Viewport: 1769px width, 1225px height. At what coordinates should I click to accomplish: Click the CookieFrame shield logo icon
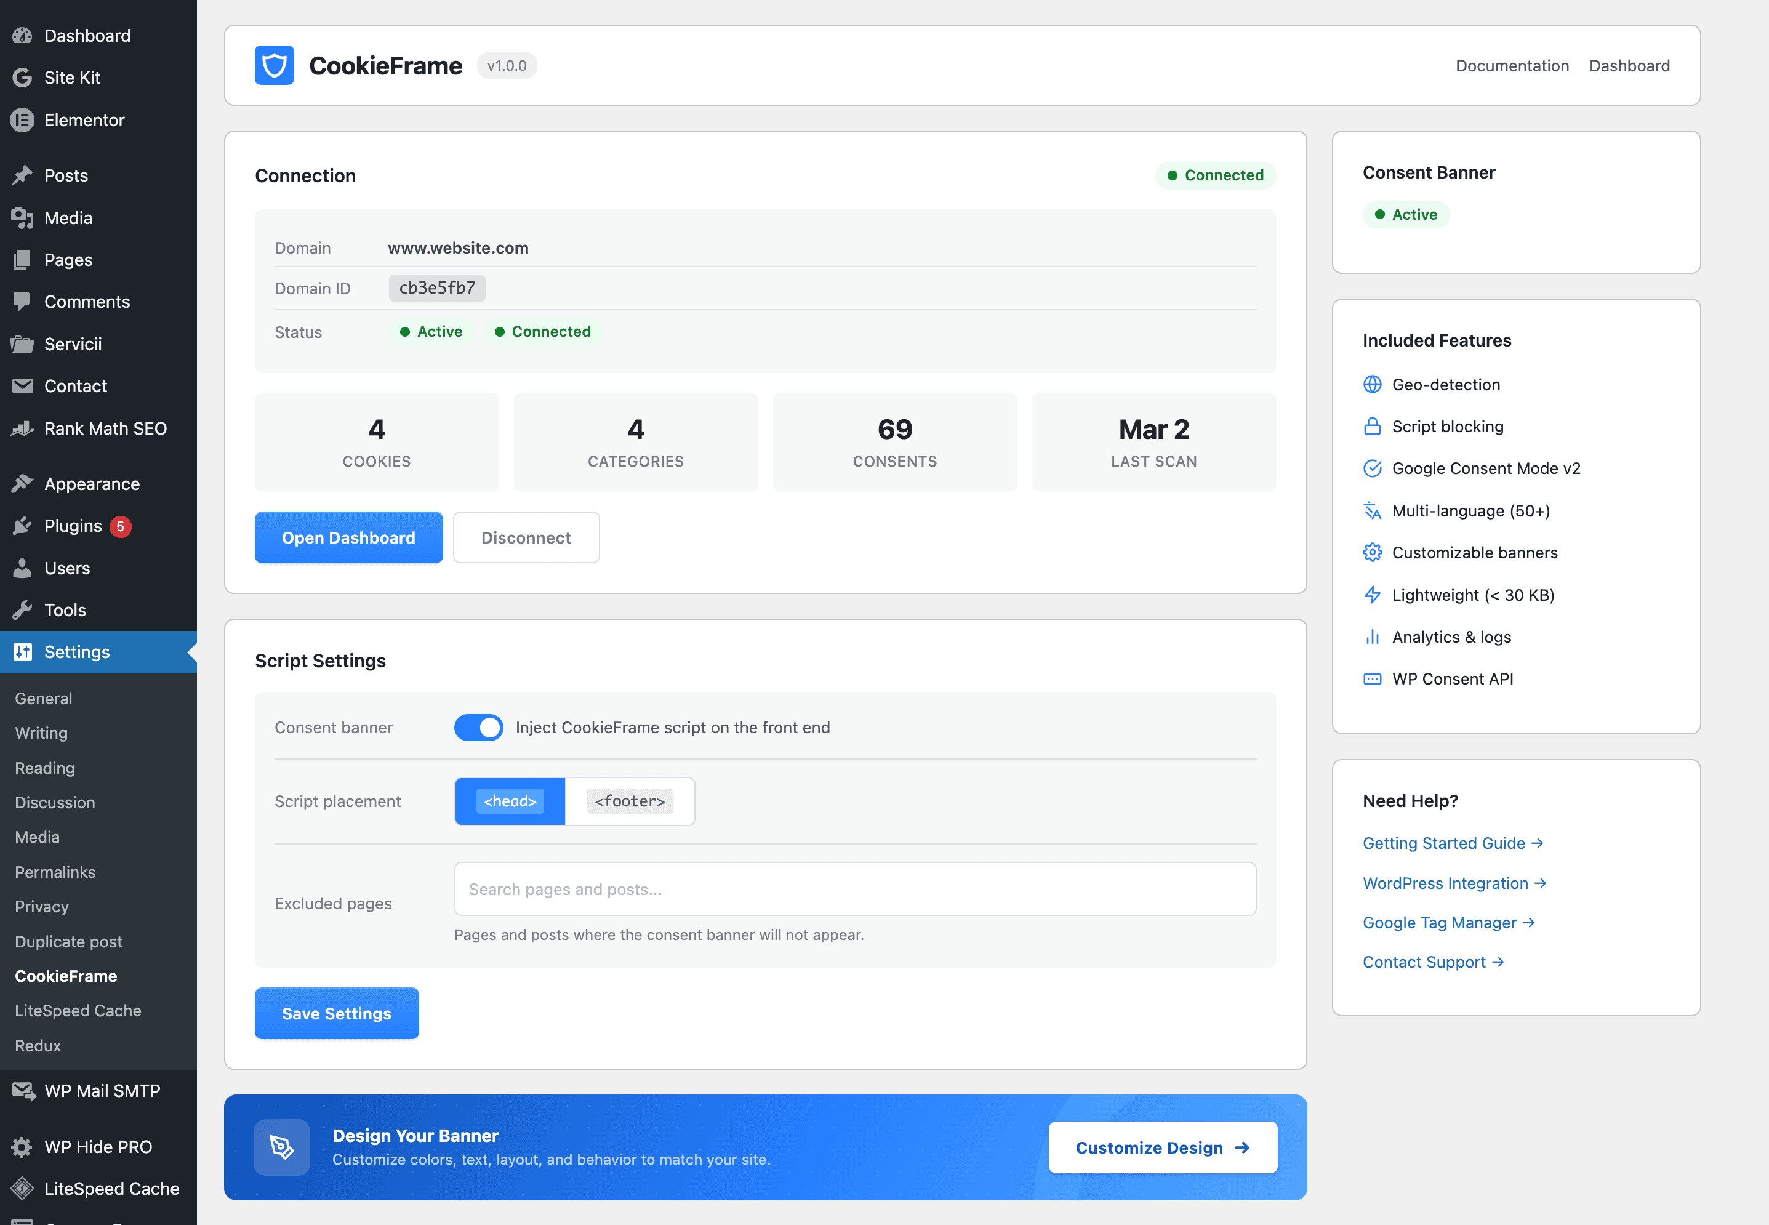coord(274,65)
